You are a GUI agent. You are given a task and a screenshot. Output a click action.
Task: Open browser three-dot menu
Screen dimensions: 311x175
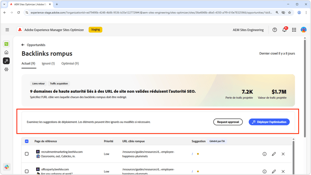click(306, 12)
